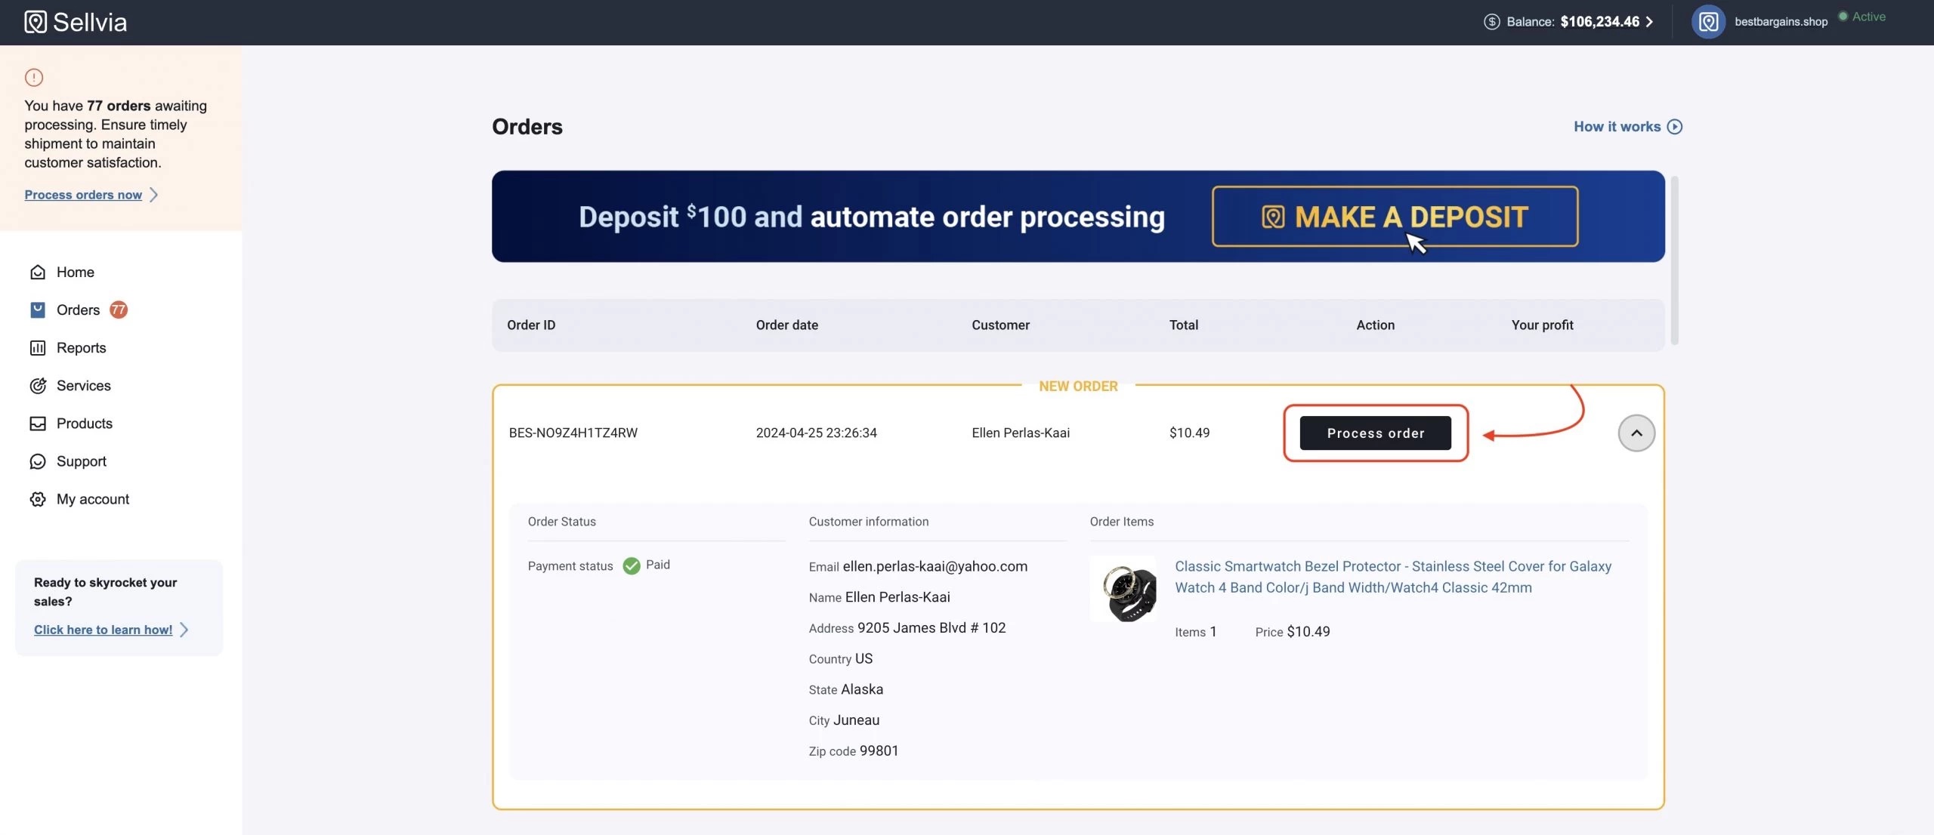Screen dimensions: 1934x835
Task: Click arrow next to Process orders now
Action: click(x=154, y=195)
